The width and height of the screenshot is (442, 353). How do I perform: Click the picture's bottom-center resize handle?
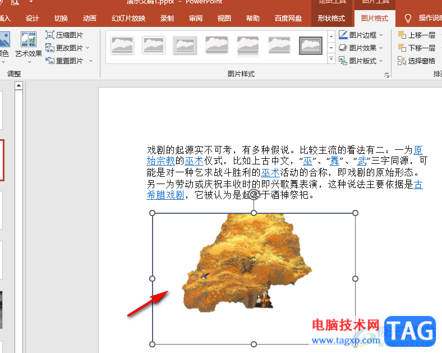tap(254, 344)
